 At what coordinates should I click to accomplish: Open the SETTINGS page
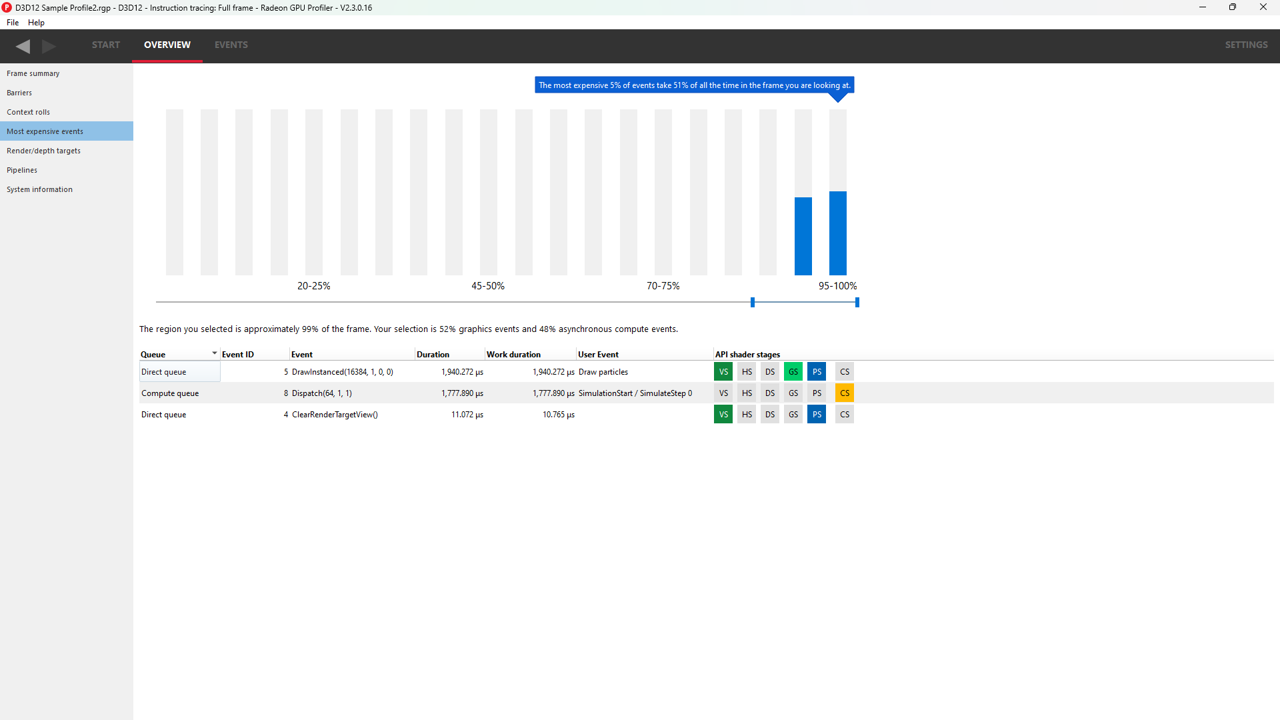(1246, 45)
